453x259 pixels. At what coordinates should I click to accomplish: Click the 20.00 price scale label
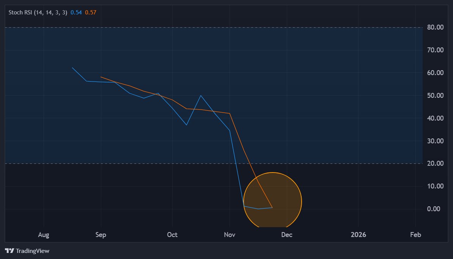(435, 163)
